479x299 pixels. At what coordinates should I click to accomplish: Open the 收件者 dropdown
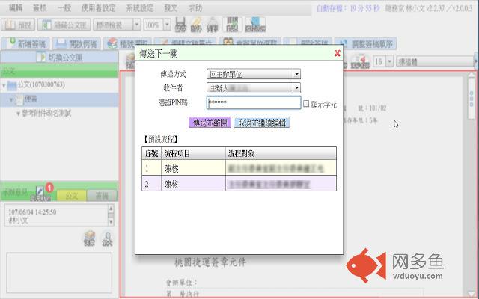[x=254, y=88]
